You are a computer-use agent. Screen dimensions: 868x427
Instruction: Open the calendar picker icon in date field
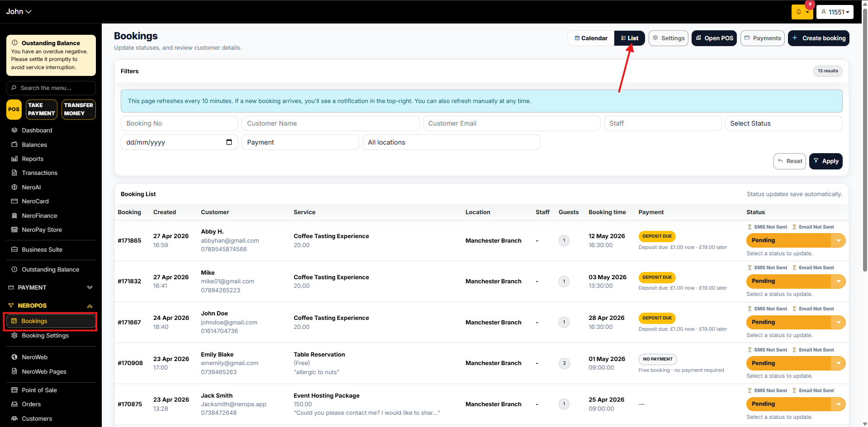click(229, 142)
